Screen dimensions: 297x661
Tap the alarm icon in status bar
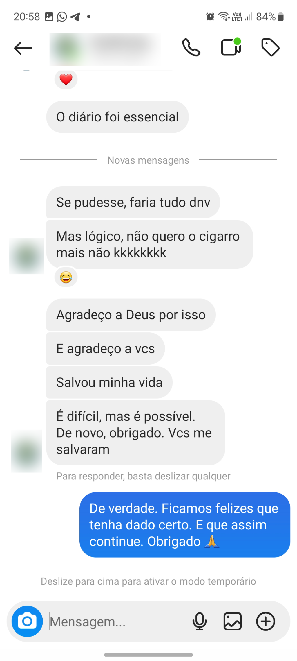tap(210, 17)
